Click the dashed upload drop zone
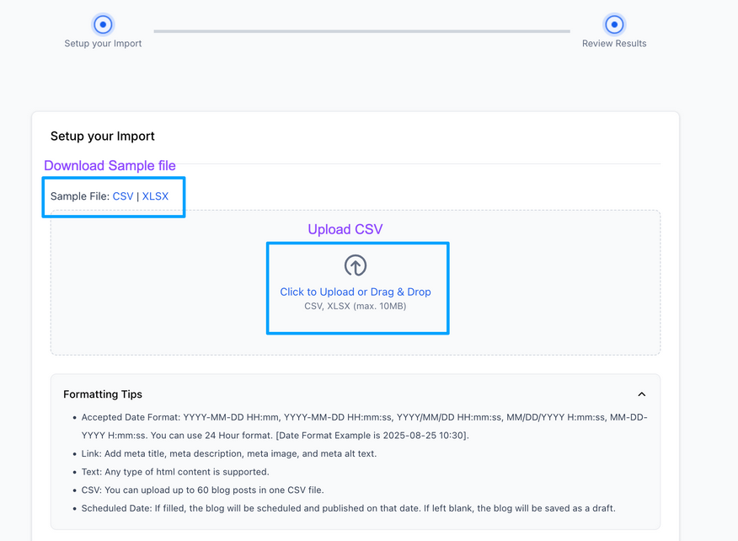 (356, 282)
